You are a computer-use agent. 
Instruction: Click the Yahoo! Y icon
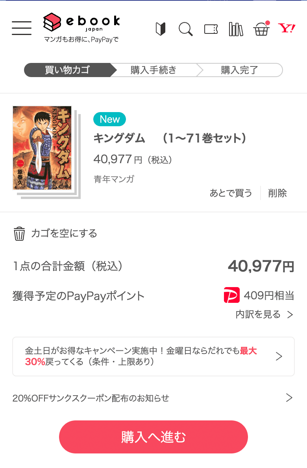(286, 28)
